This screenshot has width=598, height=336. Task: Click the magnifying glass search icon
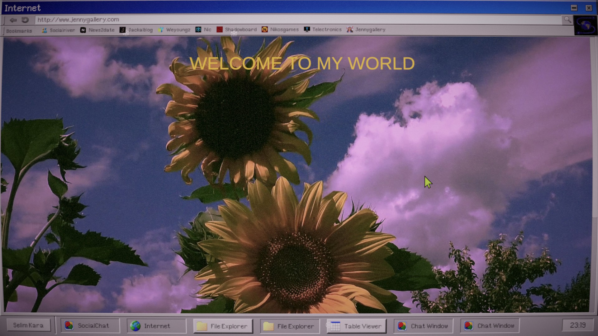point(567,20)
